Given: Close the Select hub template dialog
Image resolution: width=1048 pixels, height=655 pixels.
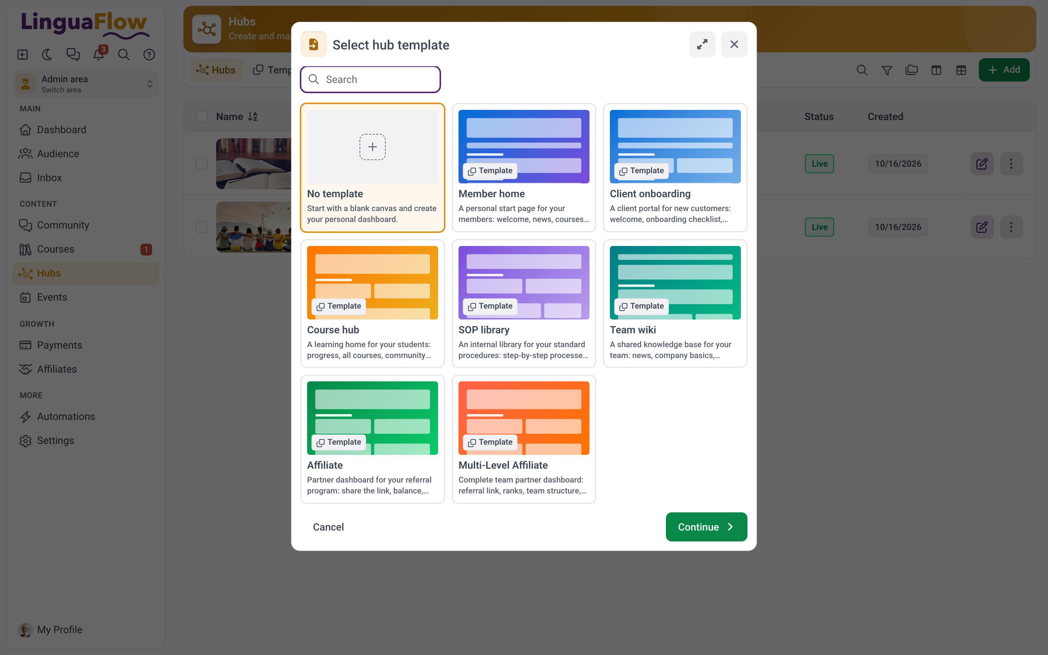Looking at the screenshot, I should [x=734, y=44].
